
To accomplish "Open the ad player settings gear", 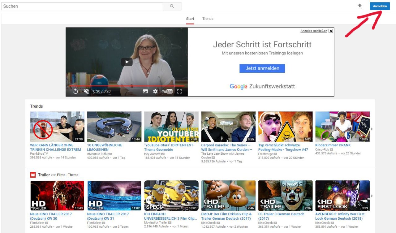I will click(x=155, y=91).
